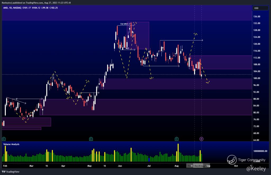Viewport: 271px width, 175px height.
Task: Click the 88.00 price axis label
Action: tap(256, 99)
